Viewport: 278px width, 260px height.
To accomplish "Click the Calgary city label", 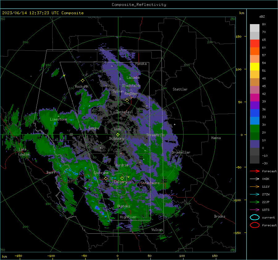I will (120, 182).
